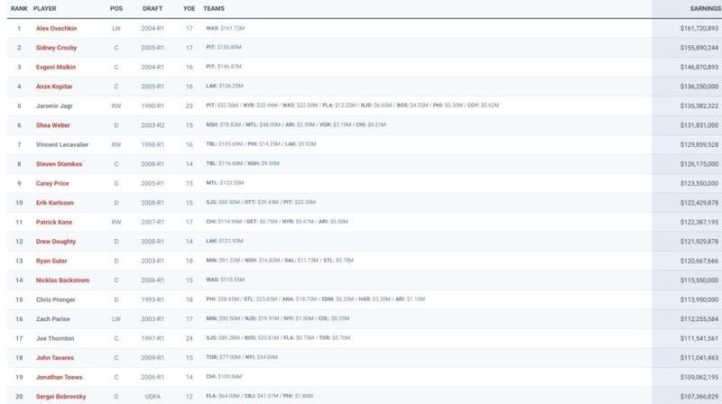Open Erik Karlsson's player page
This screenshot has width=722, height=404.
[x=55, y=203]
